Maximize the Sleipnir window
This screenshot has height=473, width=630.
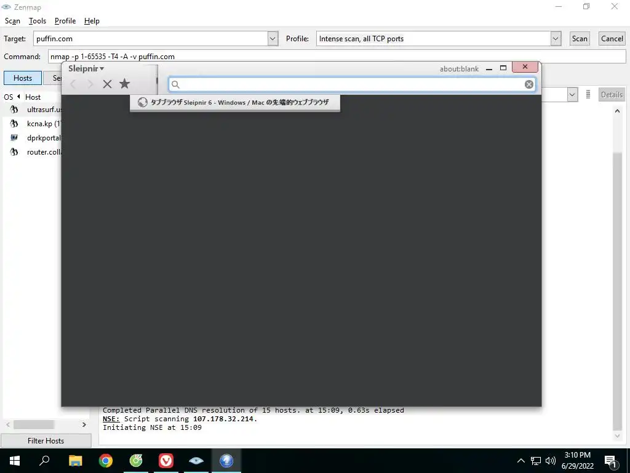point(503,68)
